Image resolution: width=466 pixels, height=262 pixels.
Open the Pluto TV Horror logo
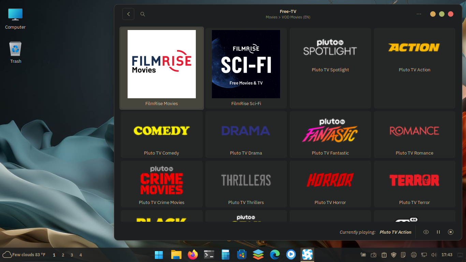click(330, 180)
